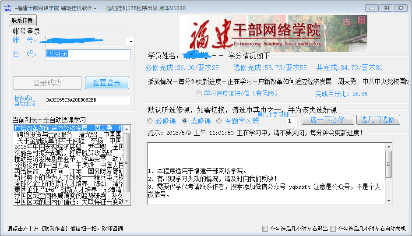Check 勾选后几小时左右退出 checkbox
412x236 pixels.
(x=265, y=229)
